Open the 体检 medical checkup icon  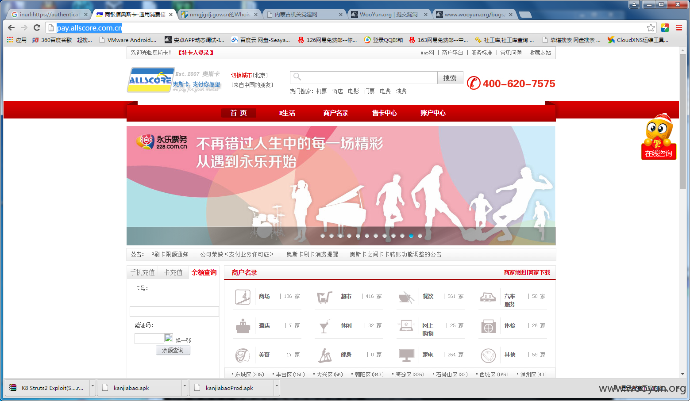(488, 326)
